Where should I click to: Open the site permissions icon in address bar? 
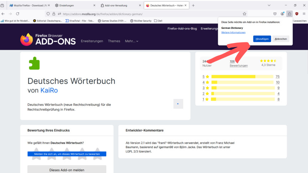[x=59, y=14]
